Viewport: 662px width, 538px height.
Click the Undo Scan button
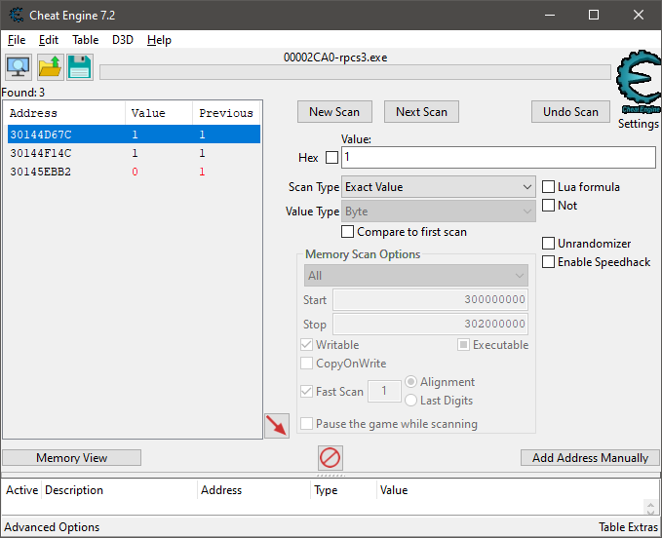click(570, 112)
